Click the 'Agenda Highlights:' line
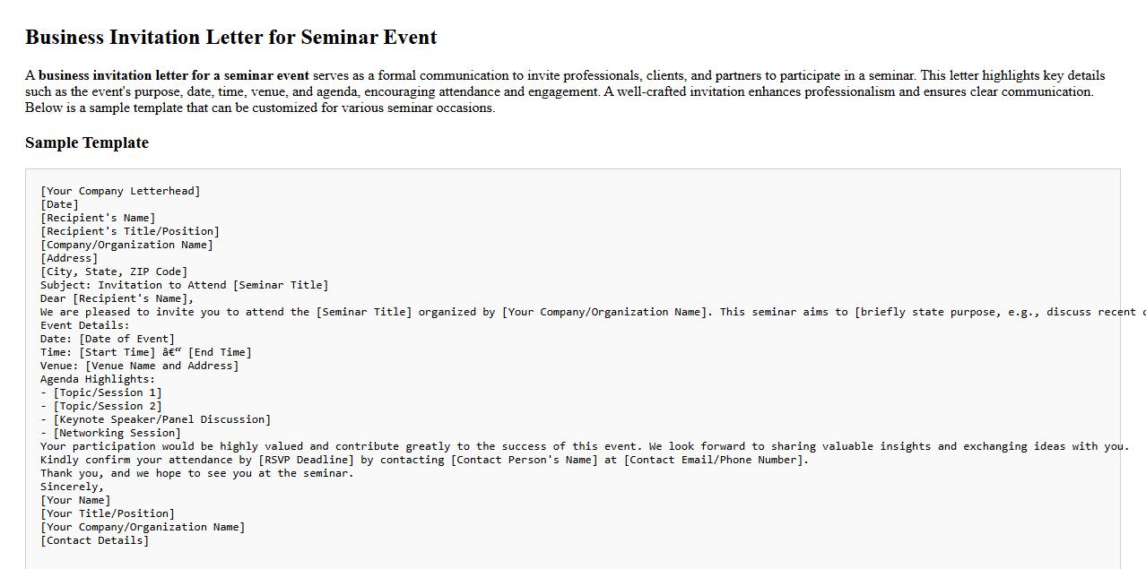1146x569 pixels. 98,379
